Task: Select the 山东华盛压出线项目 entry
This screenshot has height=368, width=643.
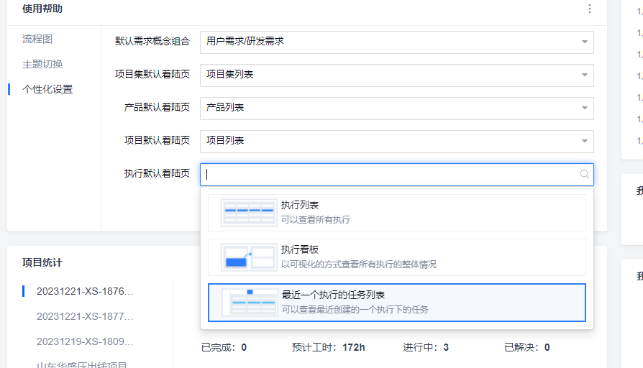Action: (x=82, y=365)
